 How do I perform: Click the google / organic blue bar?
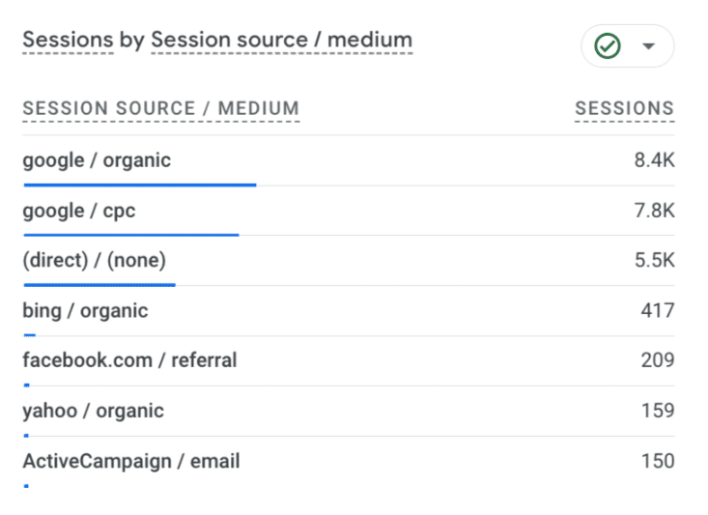[140, 185]
